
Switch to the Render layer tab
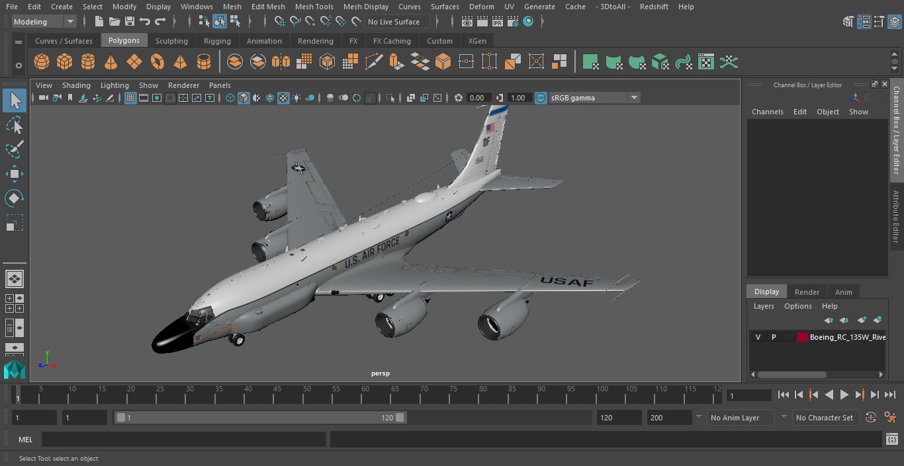tap(807, 291)
